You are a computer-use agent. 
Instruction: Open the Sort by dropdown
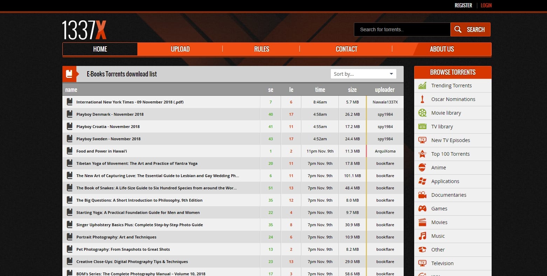point(363,74)
